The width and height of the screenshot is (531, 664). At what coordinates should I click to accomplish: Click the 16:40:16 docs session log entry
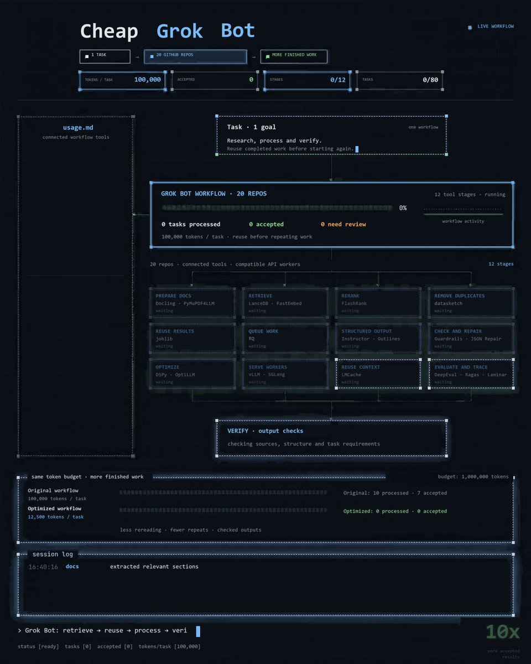pos(113,567)
